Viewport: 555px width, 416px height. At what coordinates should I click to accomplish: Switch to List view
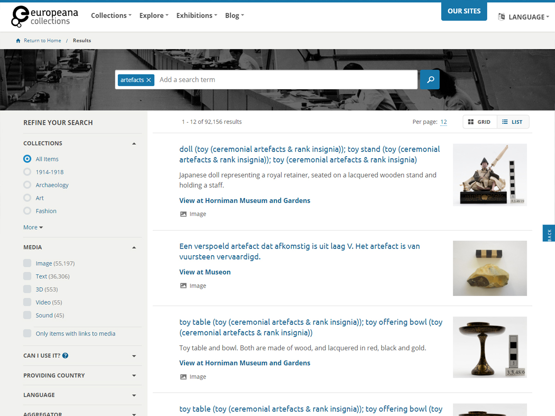512,122
